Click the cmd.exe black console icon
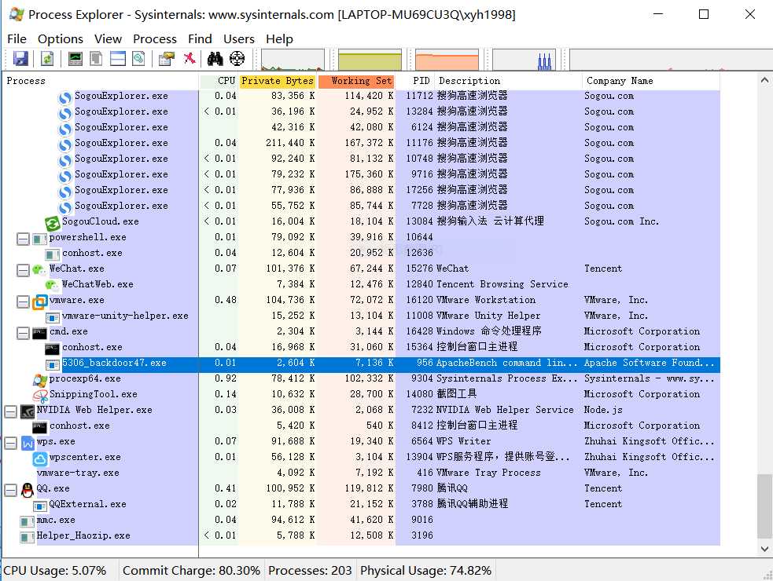 [39, 333]
